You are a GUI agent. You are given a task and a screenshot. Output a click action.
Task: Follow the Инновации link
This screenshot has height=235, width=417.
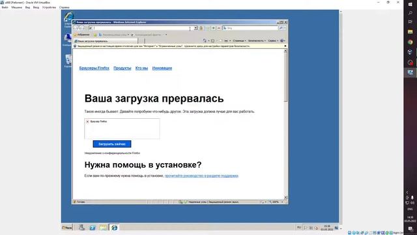click(162, 68)
